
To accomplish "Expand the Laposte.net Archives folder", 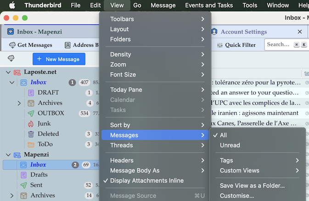I will point(19,103).
